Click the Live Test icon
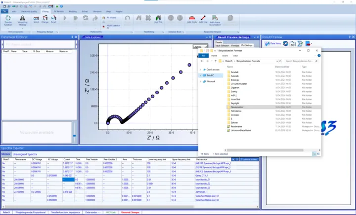356x215 pixels. [158, 20]
